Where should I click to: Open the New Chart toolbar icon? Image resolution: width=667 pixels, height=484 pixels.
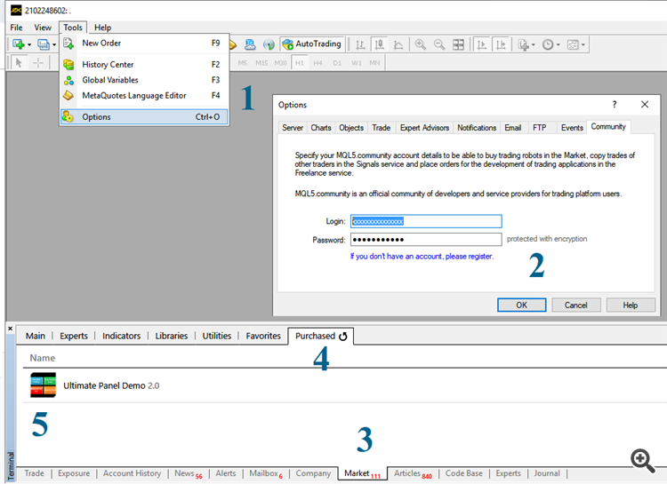(x=19, y=44)
